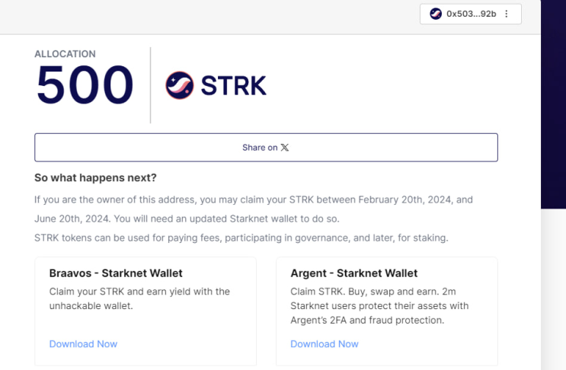Follow the Argent Download Now link
Viewport: 566px width, 370px height.
(x=325, y=344)
